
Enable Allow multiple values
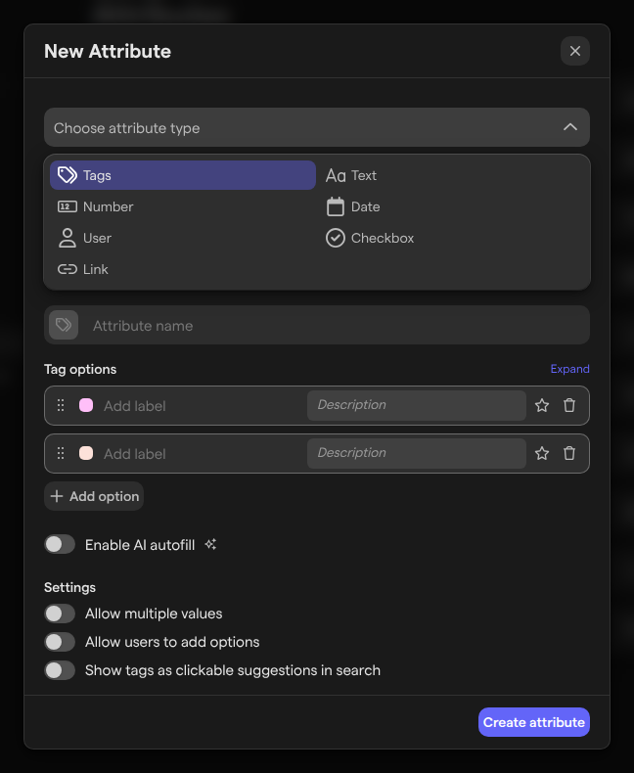click(x=60, y=614)
